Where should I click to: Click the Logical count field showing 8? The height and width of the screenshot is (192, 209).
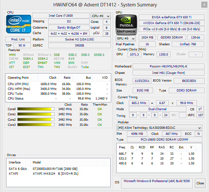(x=107, y=28)
